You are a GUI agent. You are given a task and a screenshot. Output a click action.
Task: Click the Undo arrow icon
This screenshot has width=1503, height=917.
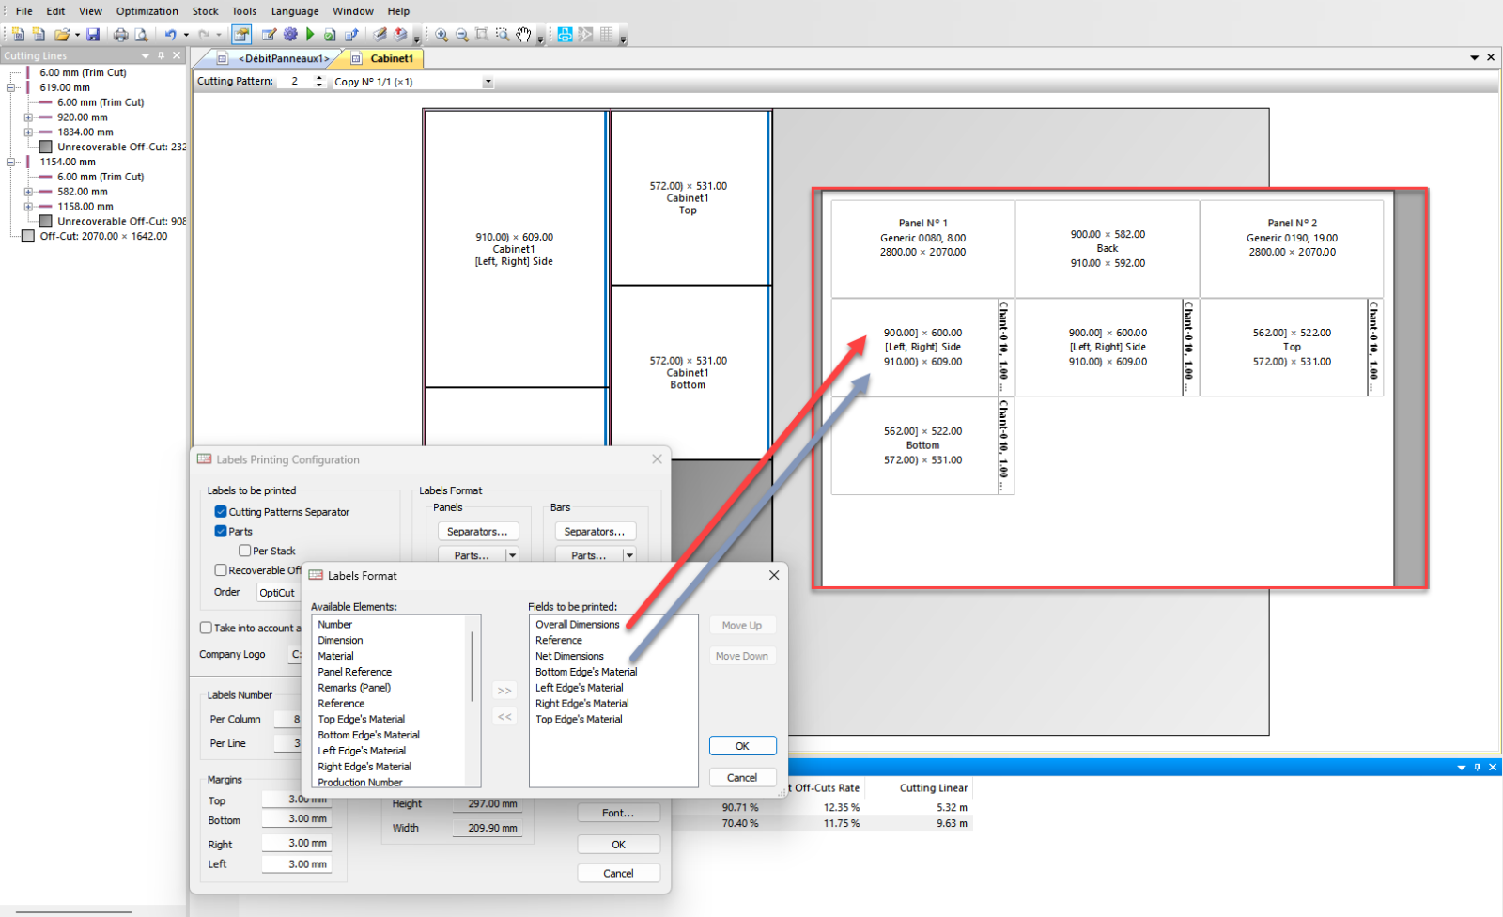(170, 35)
